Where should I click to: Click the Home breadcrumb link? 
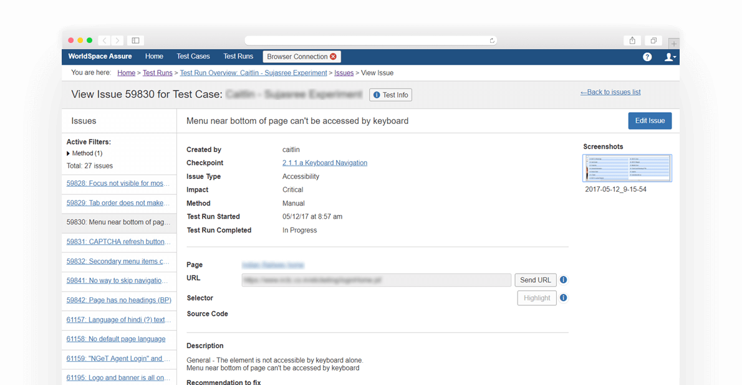(x=127, y=73)
